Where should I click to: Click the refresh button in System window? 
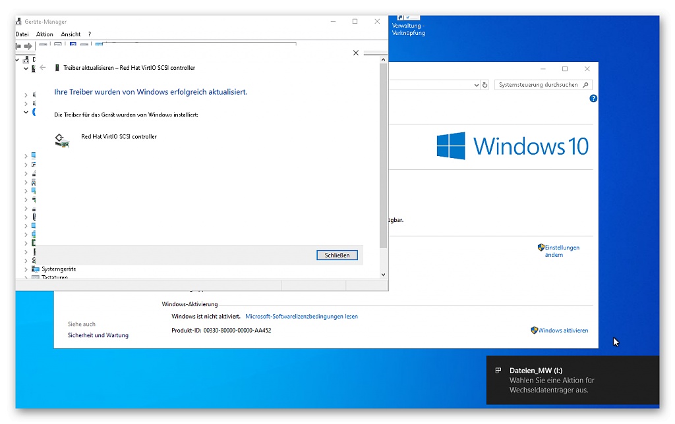(x=484, y=85)
